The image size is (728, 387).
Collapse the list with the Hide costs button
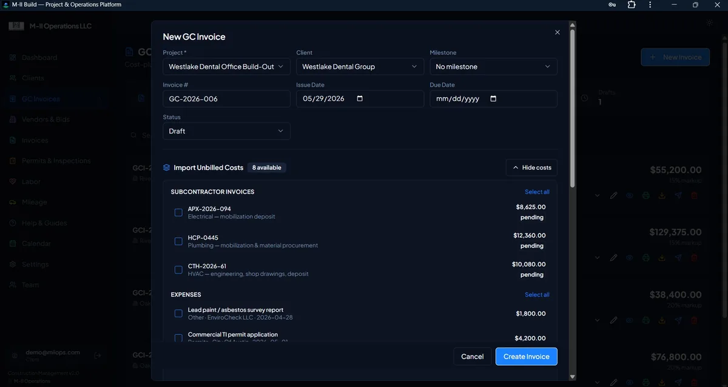pyautogui.click(x=531, y=167)
